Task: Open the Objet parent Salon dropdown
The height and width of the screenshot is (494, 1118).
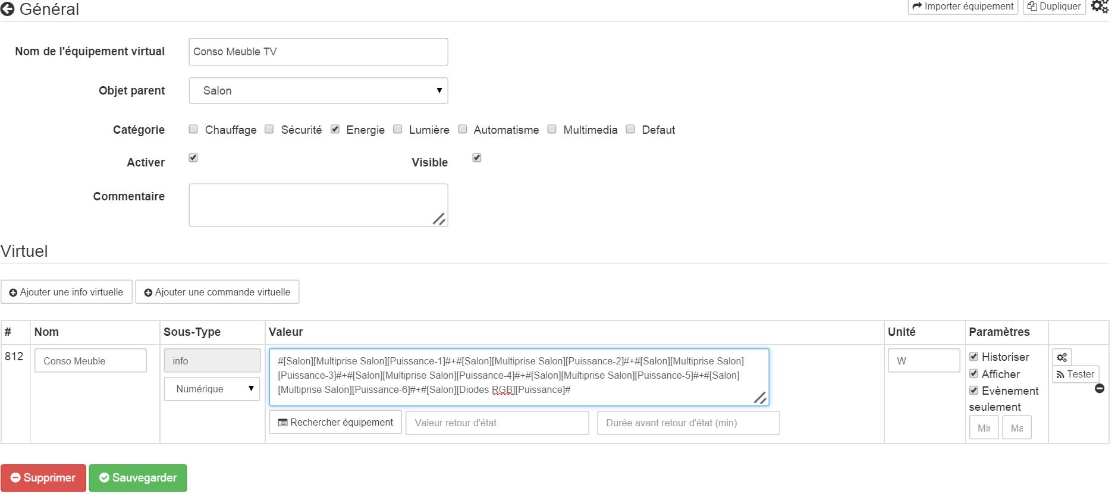Action: [318, 90]
